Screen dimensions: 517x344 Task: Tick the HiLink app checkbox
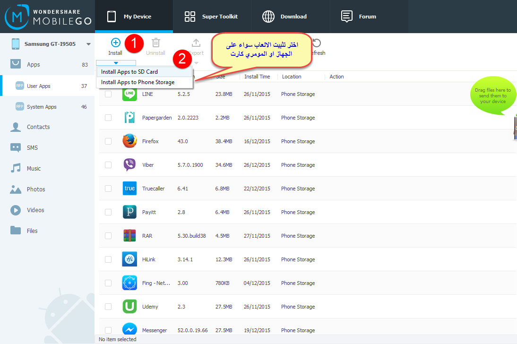108,259
